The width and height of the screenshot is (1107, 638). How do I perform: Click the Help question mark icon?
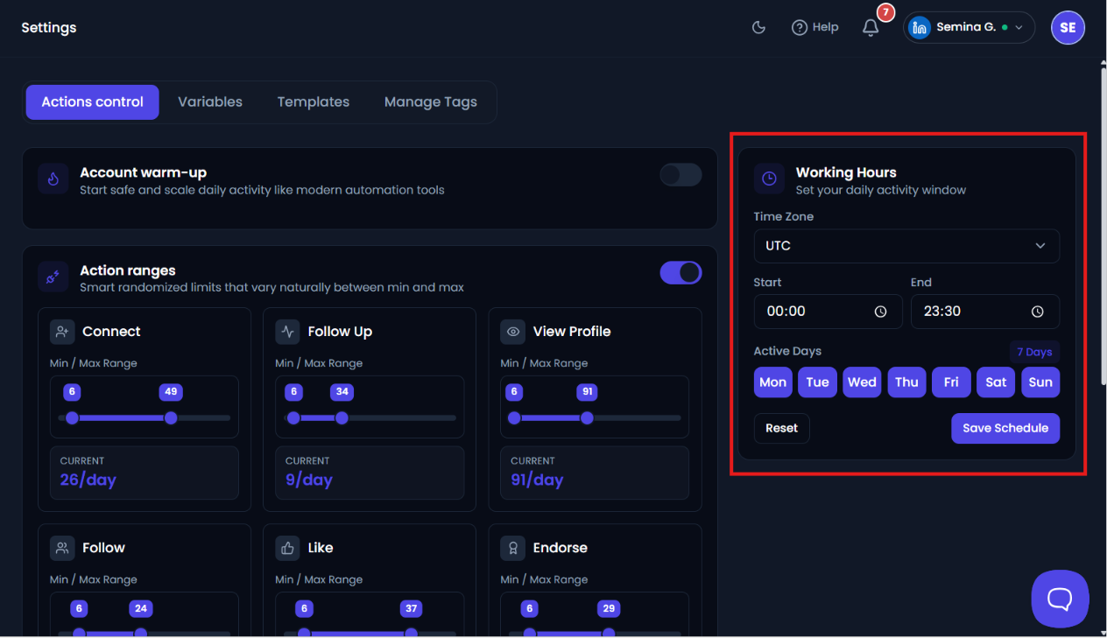799,27
